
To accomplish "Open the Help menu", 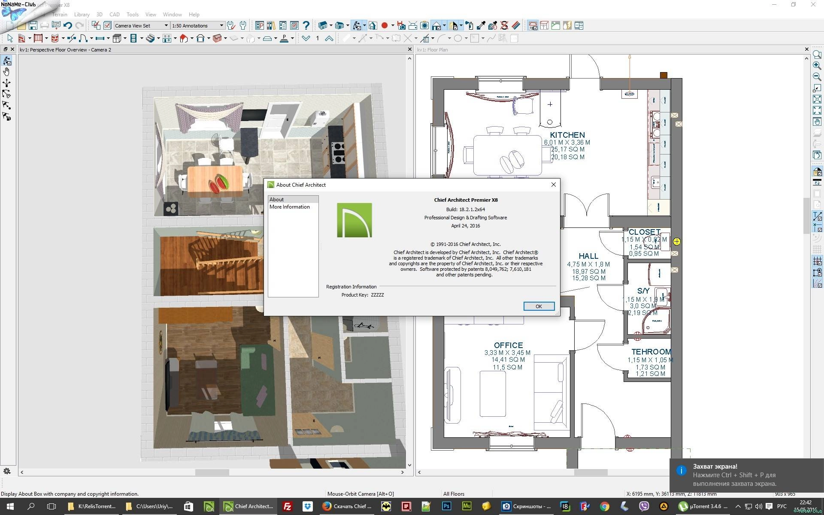I will click(194, 15).
